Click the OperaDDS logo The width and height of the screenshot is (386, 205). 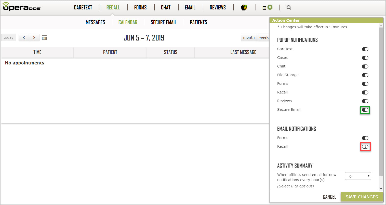tap(22, 7)
